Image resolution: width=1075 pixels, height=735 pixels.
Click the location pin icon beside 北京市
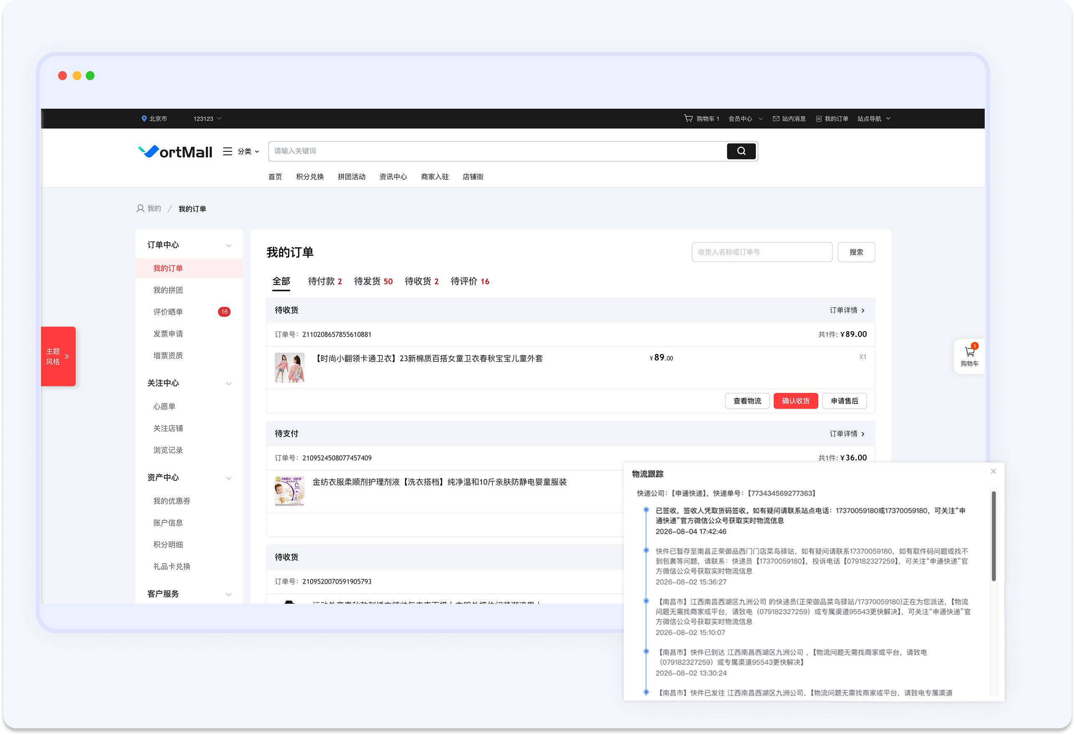coord(144,118)
